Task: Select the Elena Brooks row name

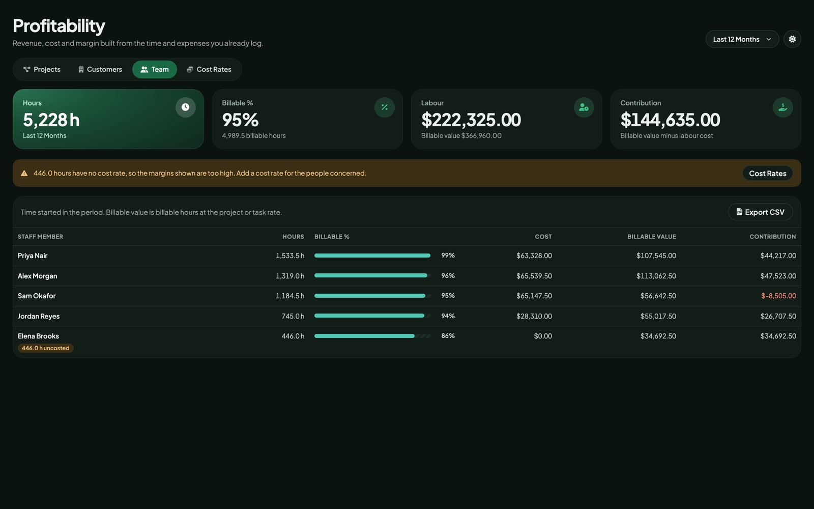Action: (38, 336)
